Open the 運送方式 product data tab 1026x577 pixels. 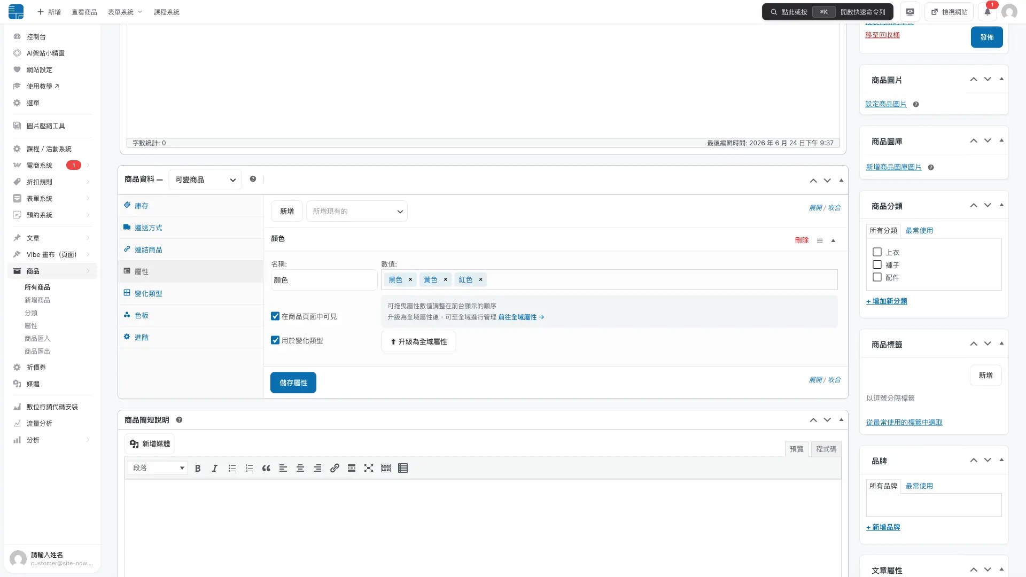tap(191, 228)
